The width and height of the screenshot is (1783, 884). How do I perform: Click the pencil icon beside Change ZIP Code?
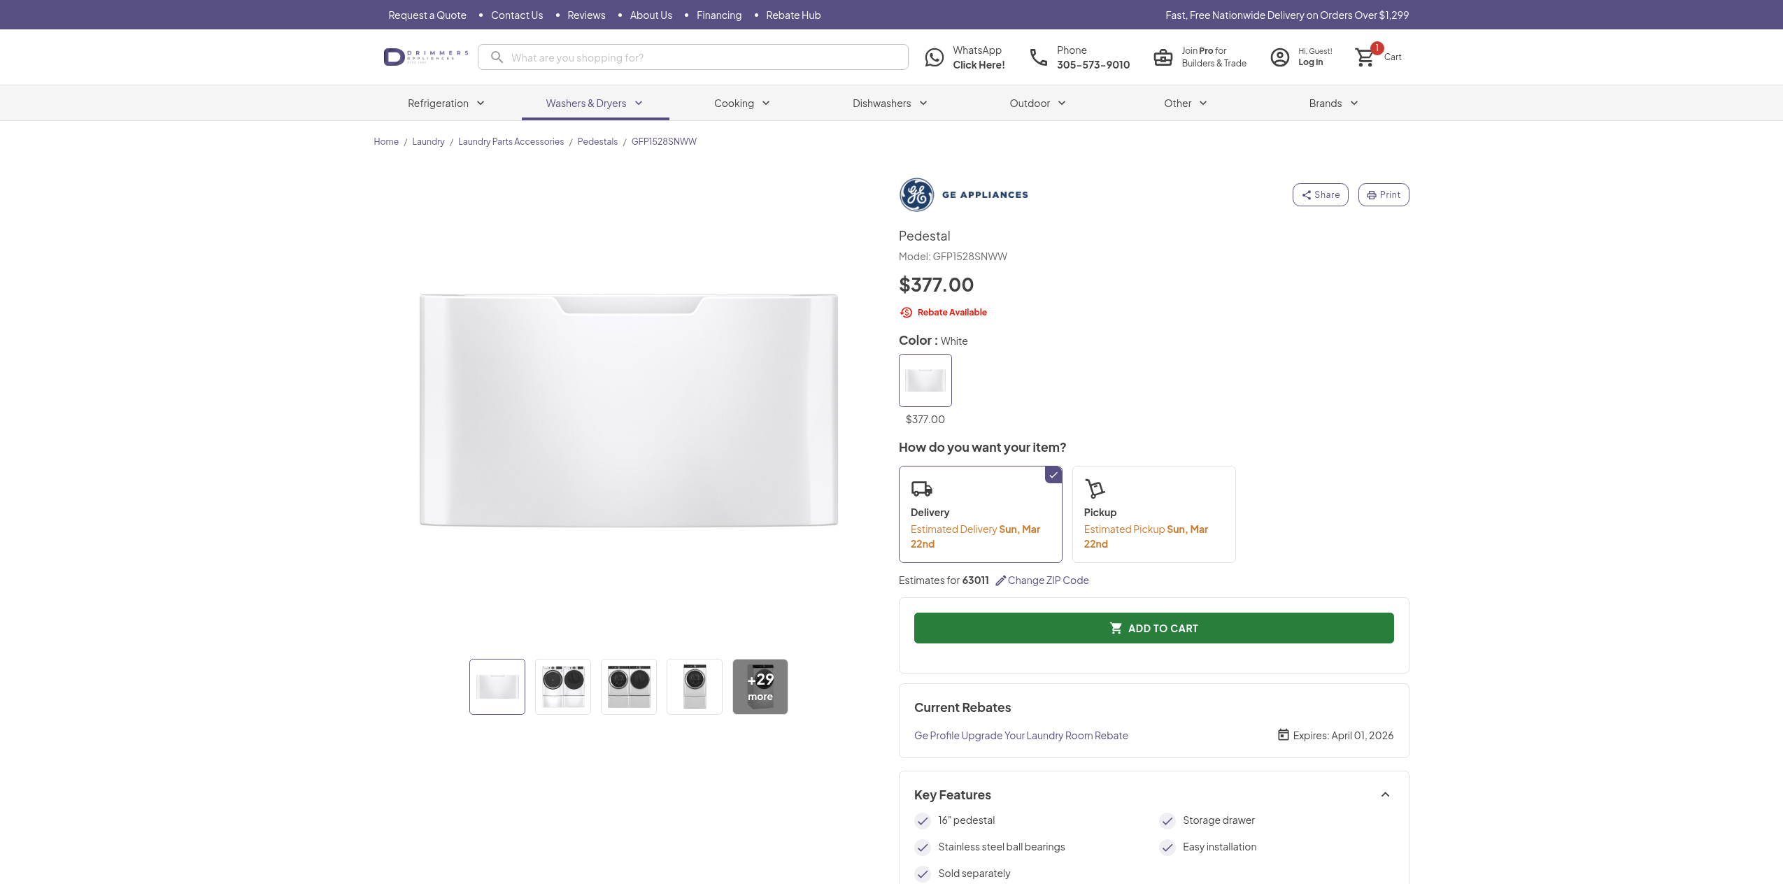coord(1000,580)
